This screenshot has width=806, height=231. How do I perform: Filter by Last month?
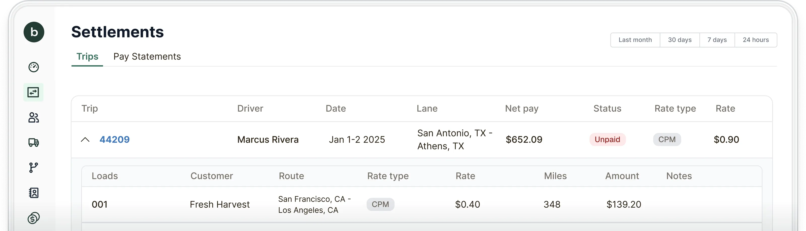tap(635, 40)
